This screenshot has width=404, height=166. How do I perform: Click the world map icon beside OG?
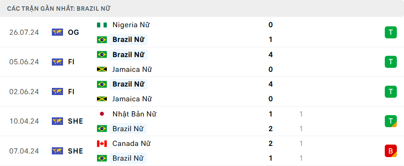click(57, 32)
